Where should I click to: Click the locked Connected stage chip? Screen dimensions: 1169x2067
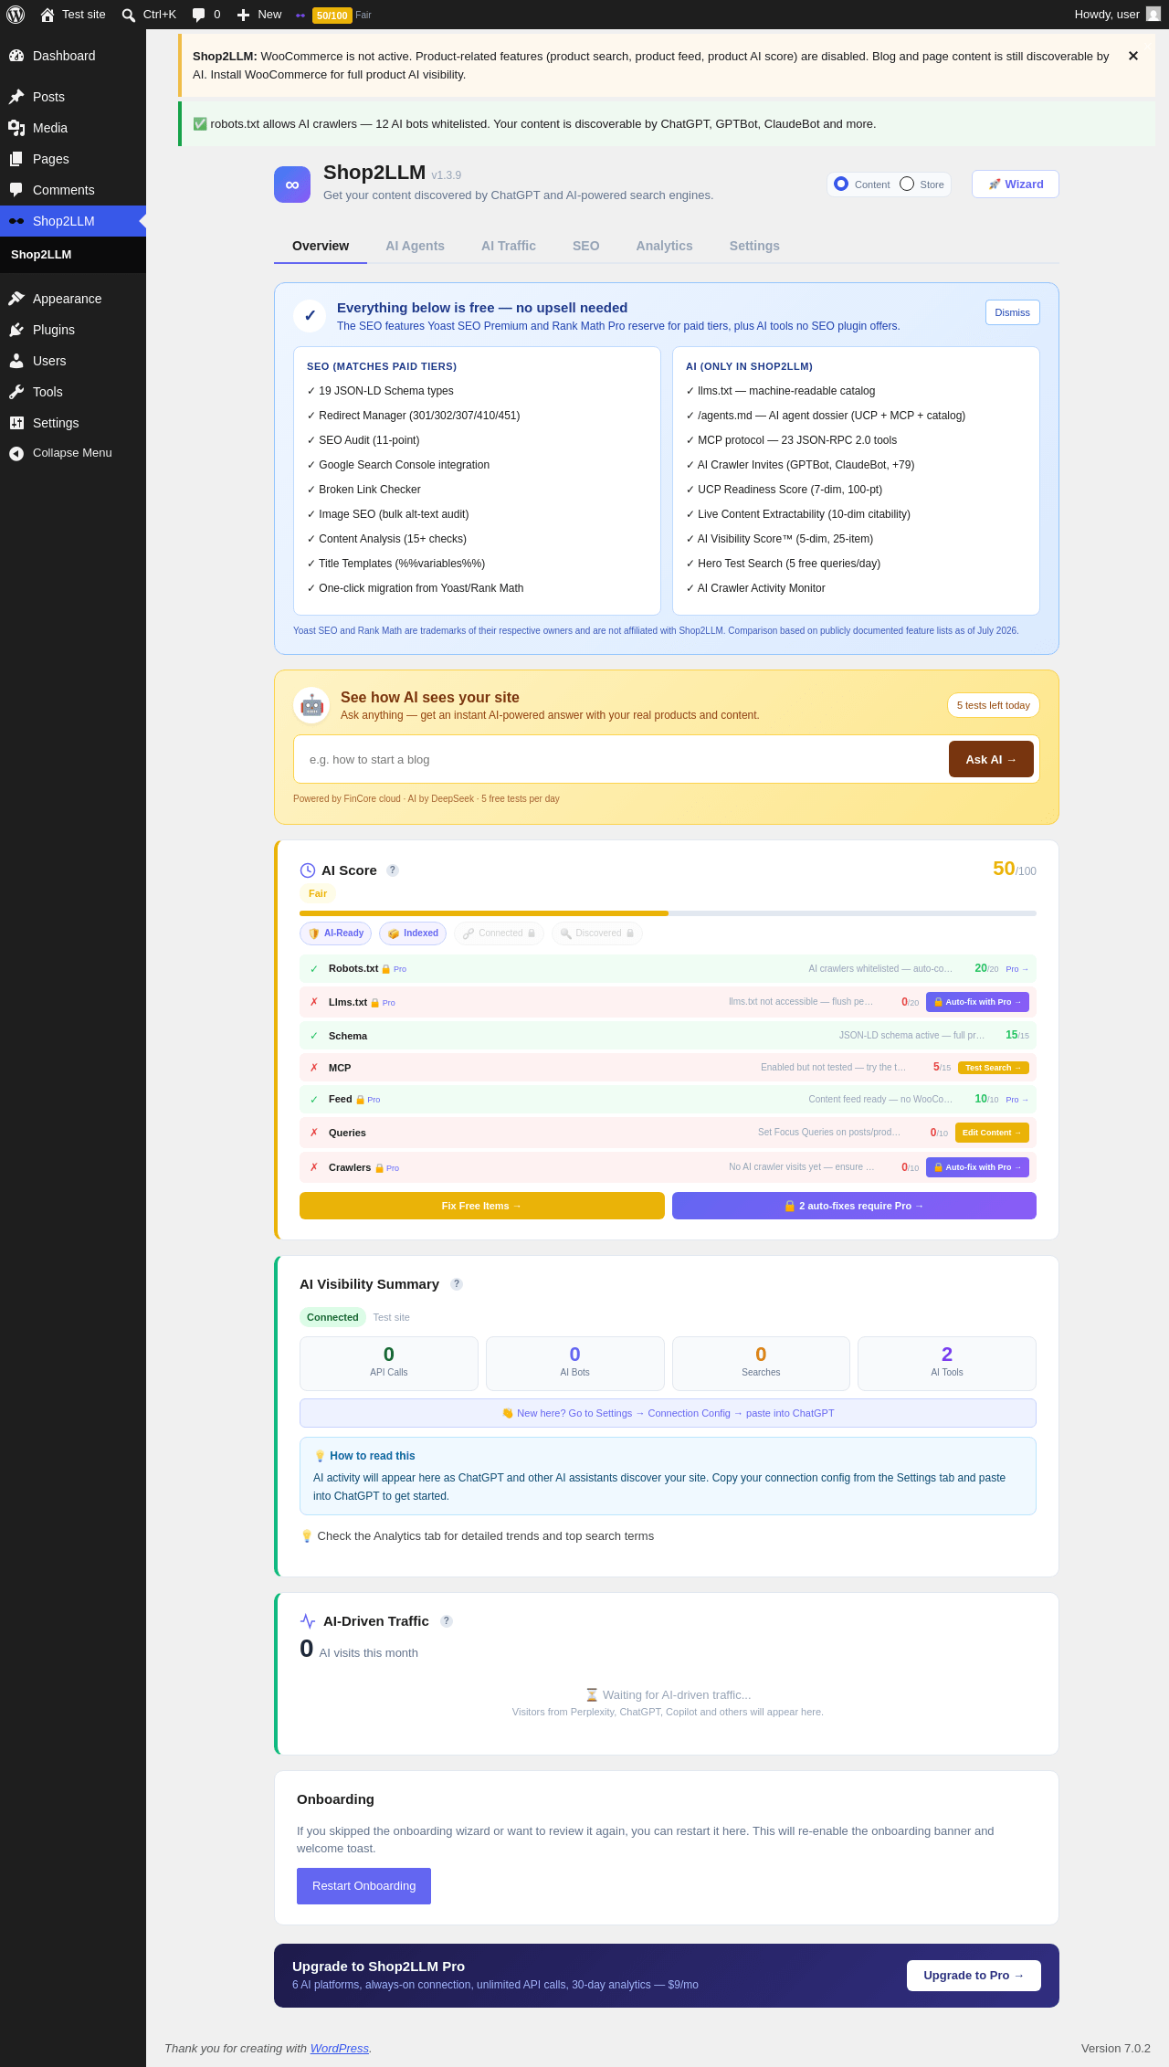[x=499, y=933]
